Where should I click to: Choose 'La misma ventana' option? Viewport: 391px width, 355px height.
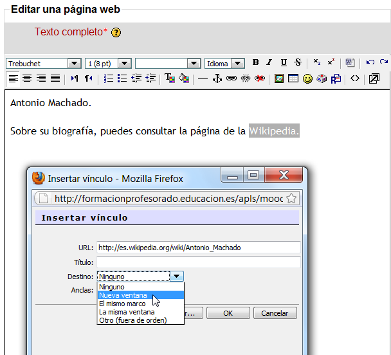(126, 312)
